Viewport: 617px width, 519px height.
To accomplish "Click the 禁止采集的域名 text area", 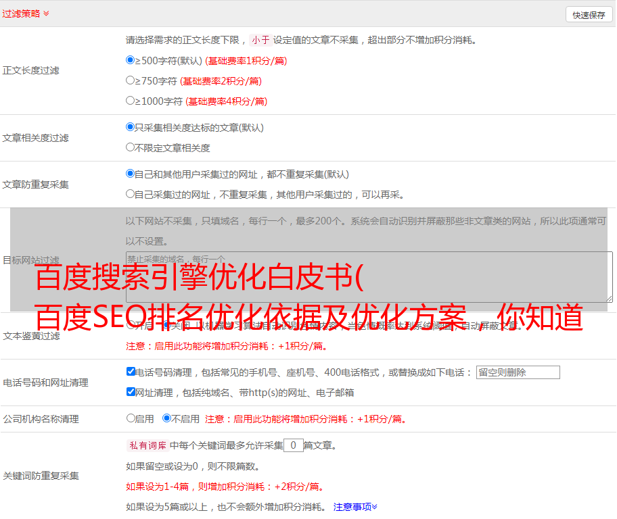I will click(x=369, y=277).
